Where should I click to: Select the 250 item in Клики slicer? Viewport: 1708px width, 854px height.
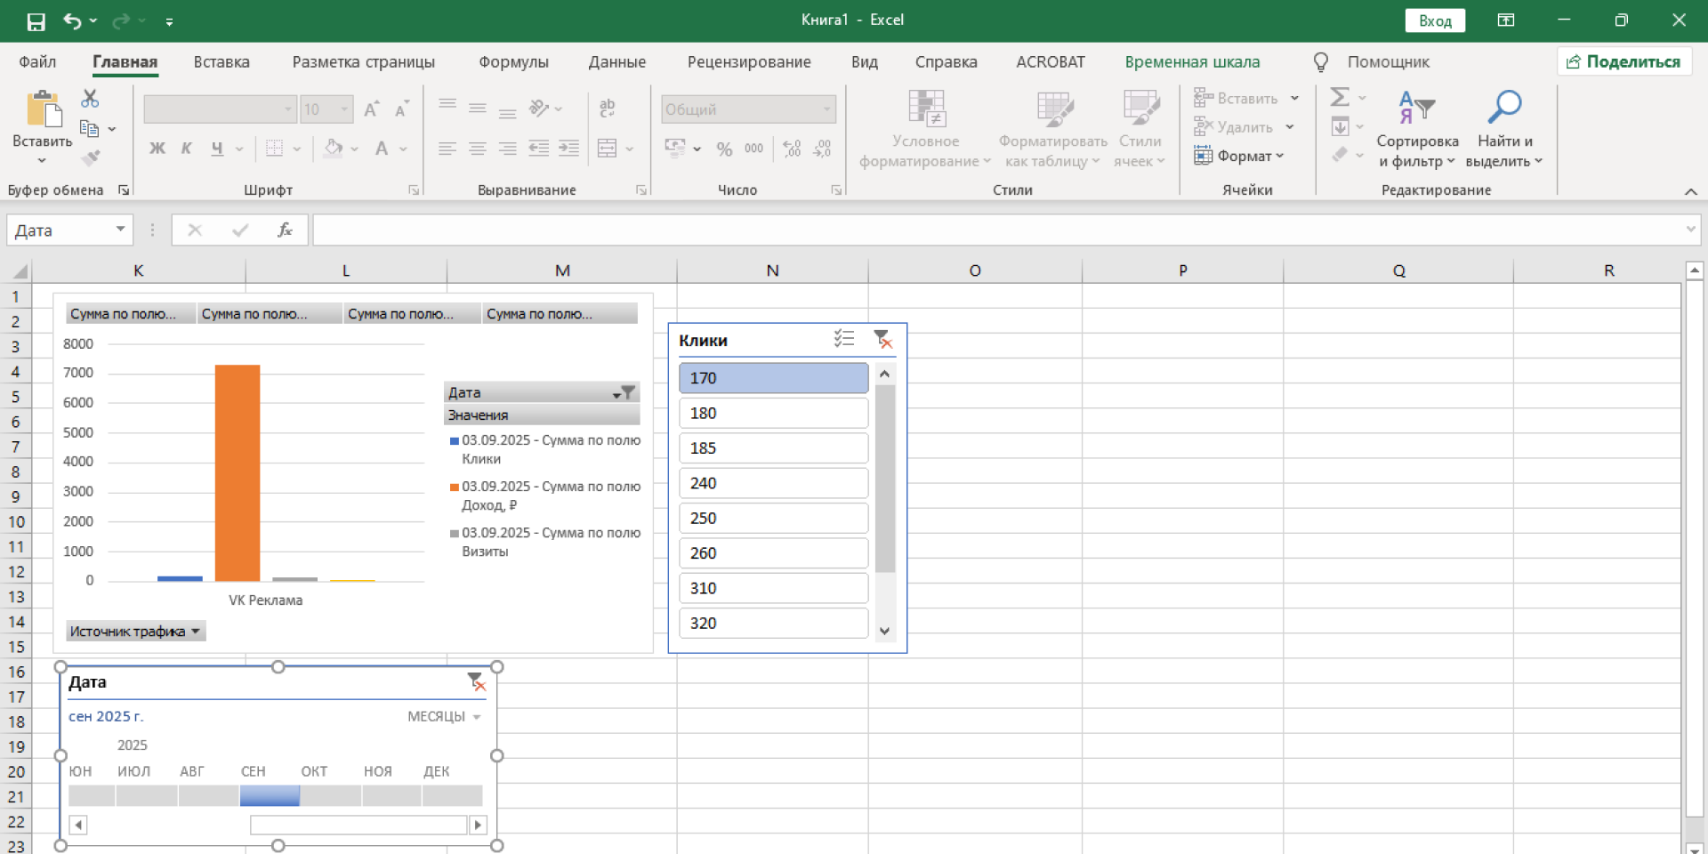pyautogui.click(x=773, y=518)
